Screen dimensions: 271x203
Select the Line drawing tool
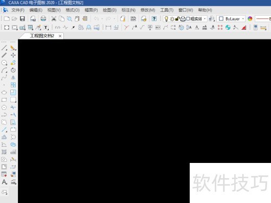(x=4, y=48)
